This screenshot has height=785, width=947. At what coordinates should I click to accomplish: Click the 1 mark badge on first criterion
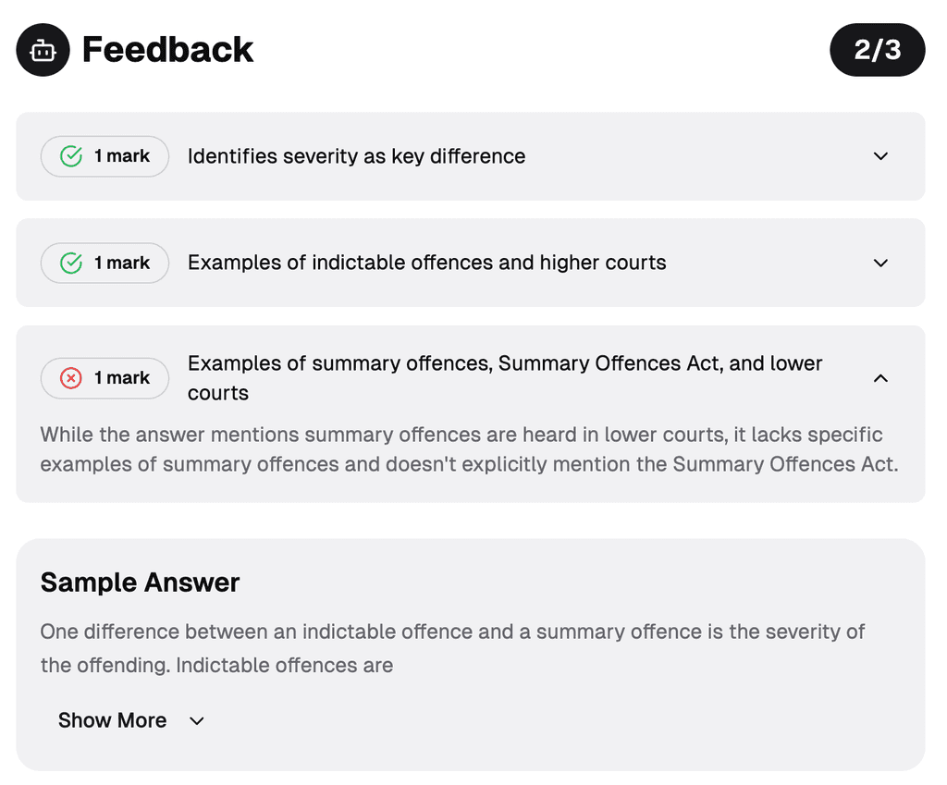pos(105,156)
